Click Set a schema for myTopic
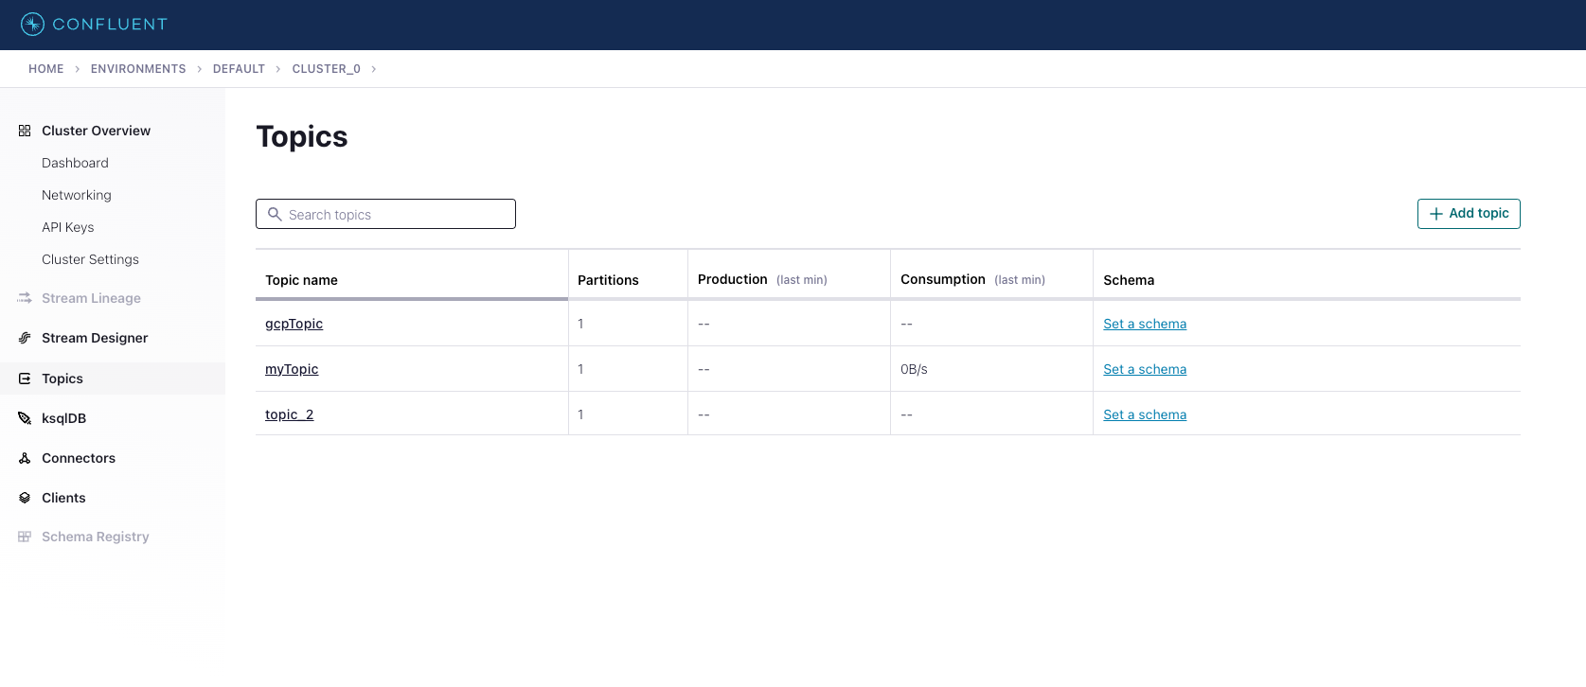Screen dimensions: 1586x687 1144,369
